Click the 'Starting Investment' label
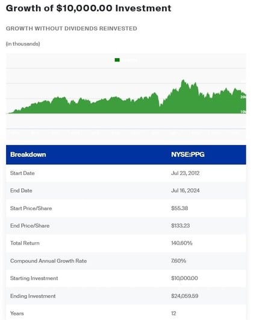This screenshot has width=253, height=320. tap(34, 278)
